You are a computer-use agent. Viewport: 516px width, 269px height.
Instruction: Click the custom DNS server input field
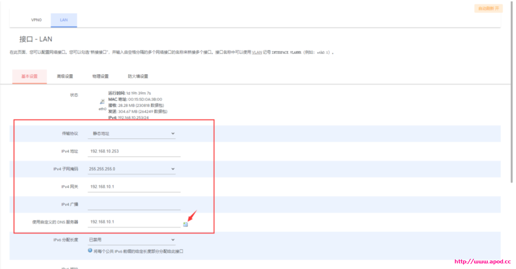pyautogui.click(x=134, y=222)
